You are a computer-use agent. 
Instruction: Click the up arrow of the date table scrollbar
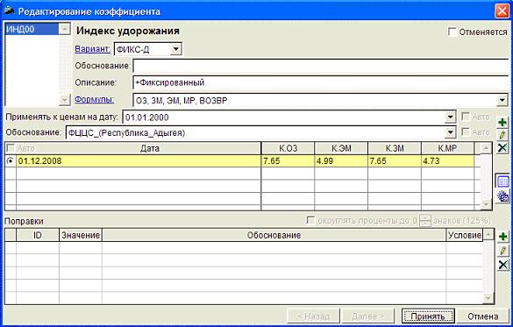tap(486, 148)
